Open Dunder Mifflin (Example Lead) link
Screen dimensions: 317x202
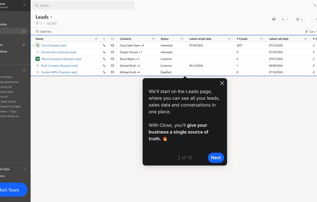click(x=59, y=72)
